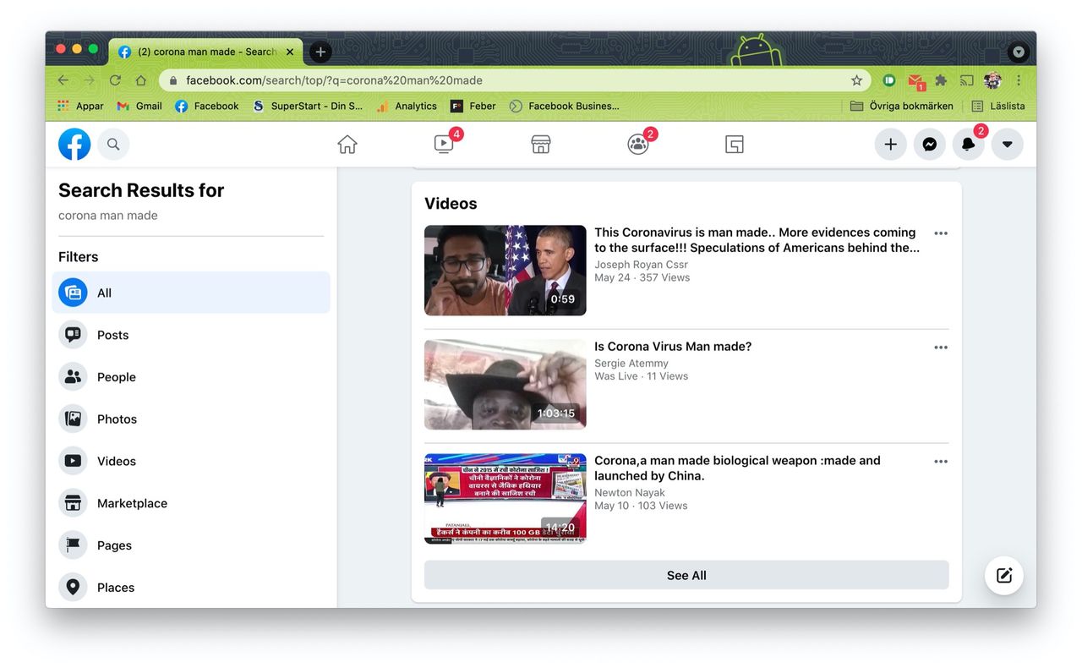This screenshot has height=668, width=1082.
Task: Click the green circle extension icon
Action: tap(889, 80)
